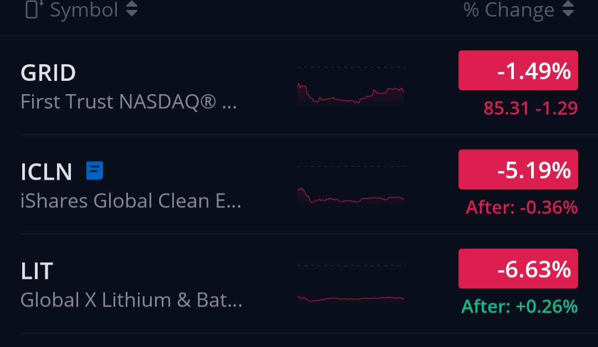Switch LIT's -6.63% change badge display

coord(518,268)
